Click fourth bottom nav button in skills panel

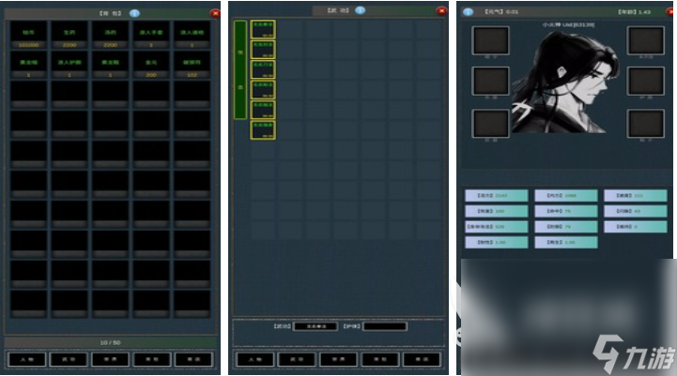point(380,359)
